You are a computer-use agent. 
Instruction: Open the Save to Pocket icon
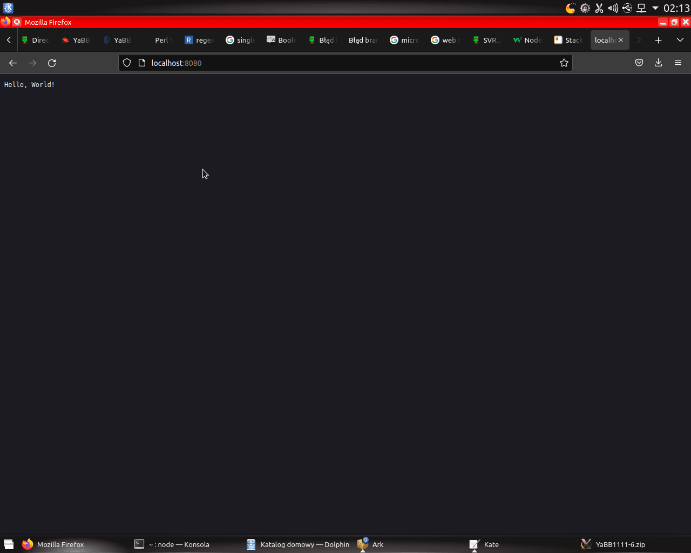tap(639, 63)
